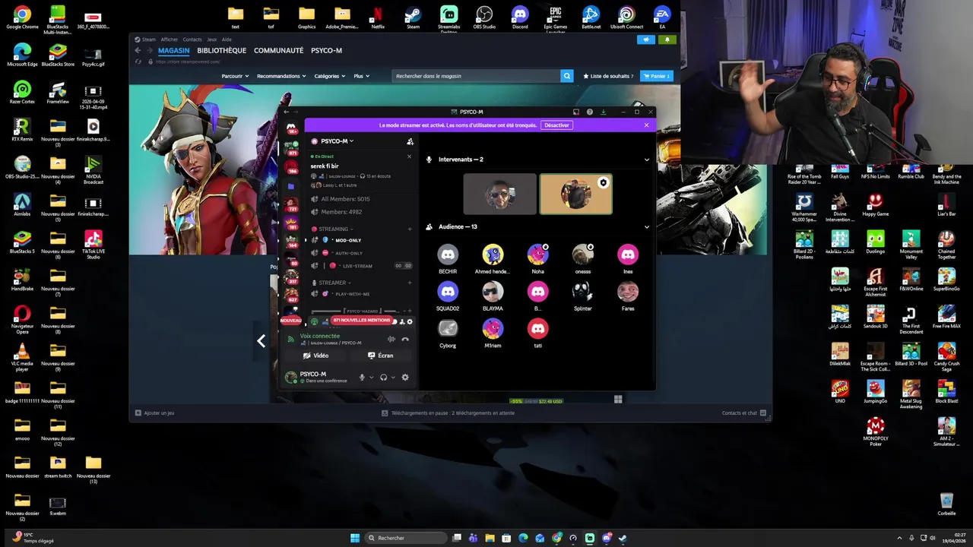Open headphone output options arrow
The image size is (973, 547).
point(392,378)
